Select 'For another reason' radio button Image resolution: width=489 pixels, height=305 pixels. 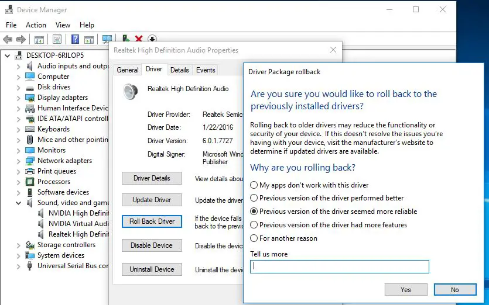tap(254, 238)
